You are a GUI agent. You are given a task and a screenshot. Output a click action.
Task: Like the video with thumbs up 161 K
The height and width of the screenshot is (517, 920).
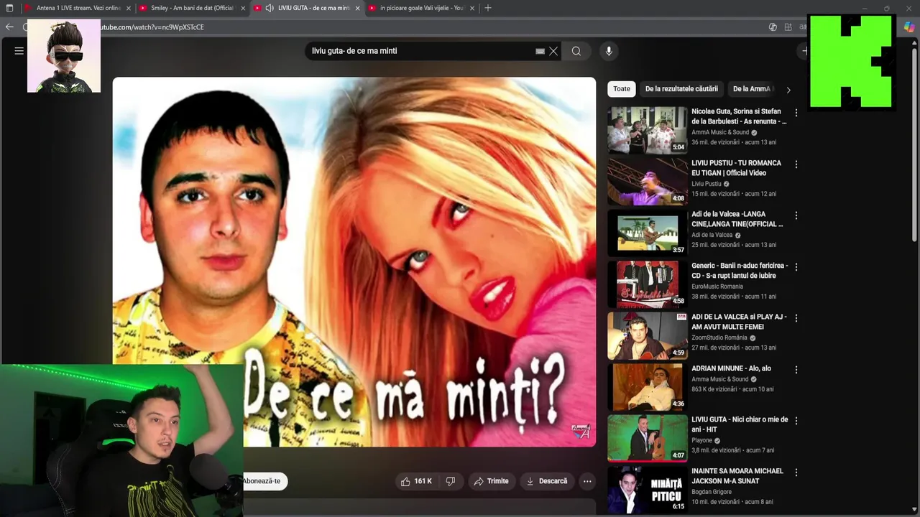416,481
